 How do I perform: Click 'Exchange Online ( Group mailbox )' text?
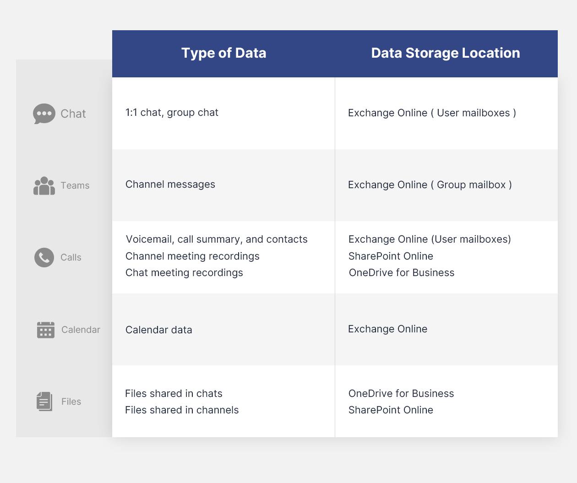(x=430, y=185)
